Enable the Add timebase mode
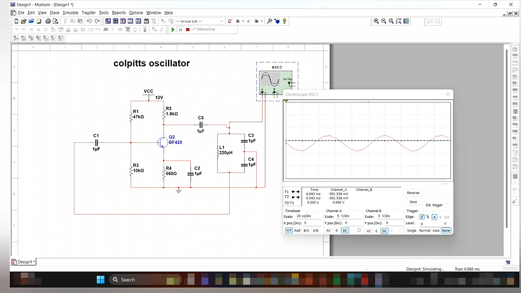This screenshot has width=521, height=293. pos(297,230)
